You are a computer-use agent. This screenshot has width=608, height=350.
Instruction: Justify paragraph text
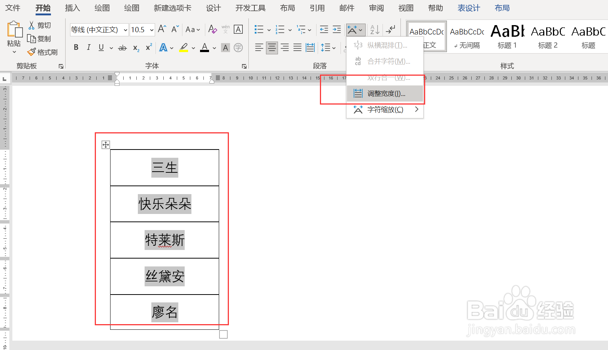[x=297, y=48]
